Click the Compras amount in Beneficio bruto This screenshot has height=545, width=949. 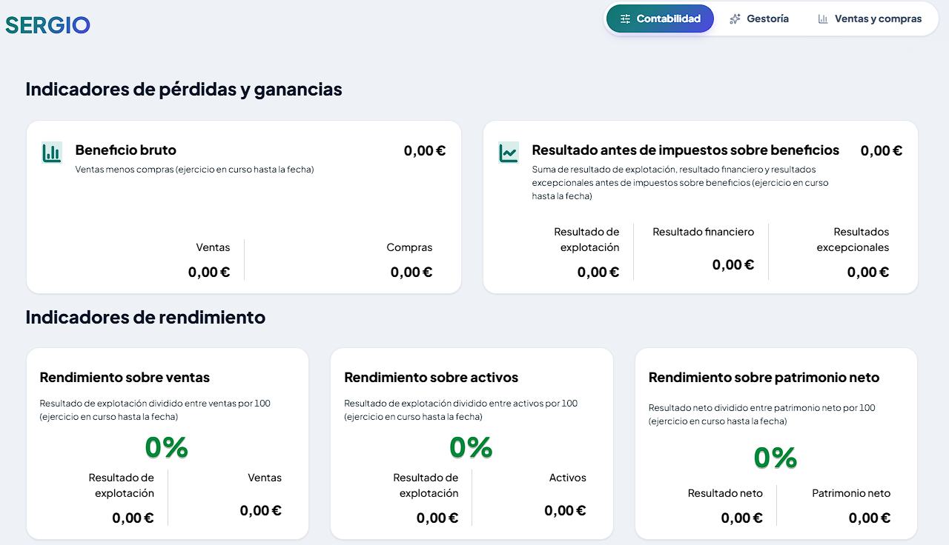tap(411, 272)
